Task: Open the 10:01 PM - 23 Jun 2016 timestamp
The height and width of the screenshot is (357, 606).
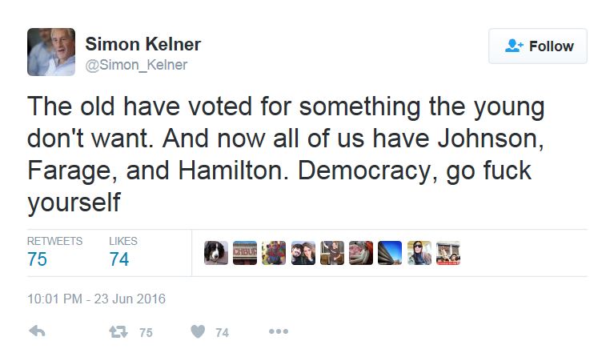Action: point(96,299)
